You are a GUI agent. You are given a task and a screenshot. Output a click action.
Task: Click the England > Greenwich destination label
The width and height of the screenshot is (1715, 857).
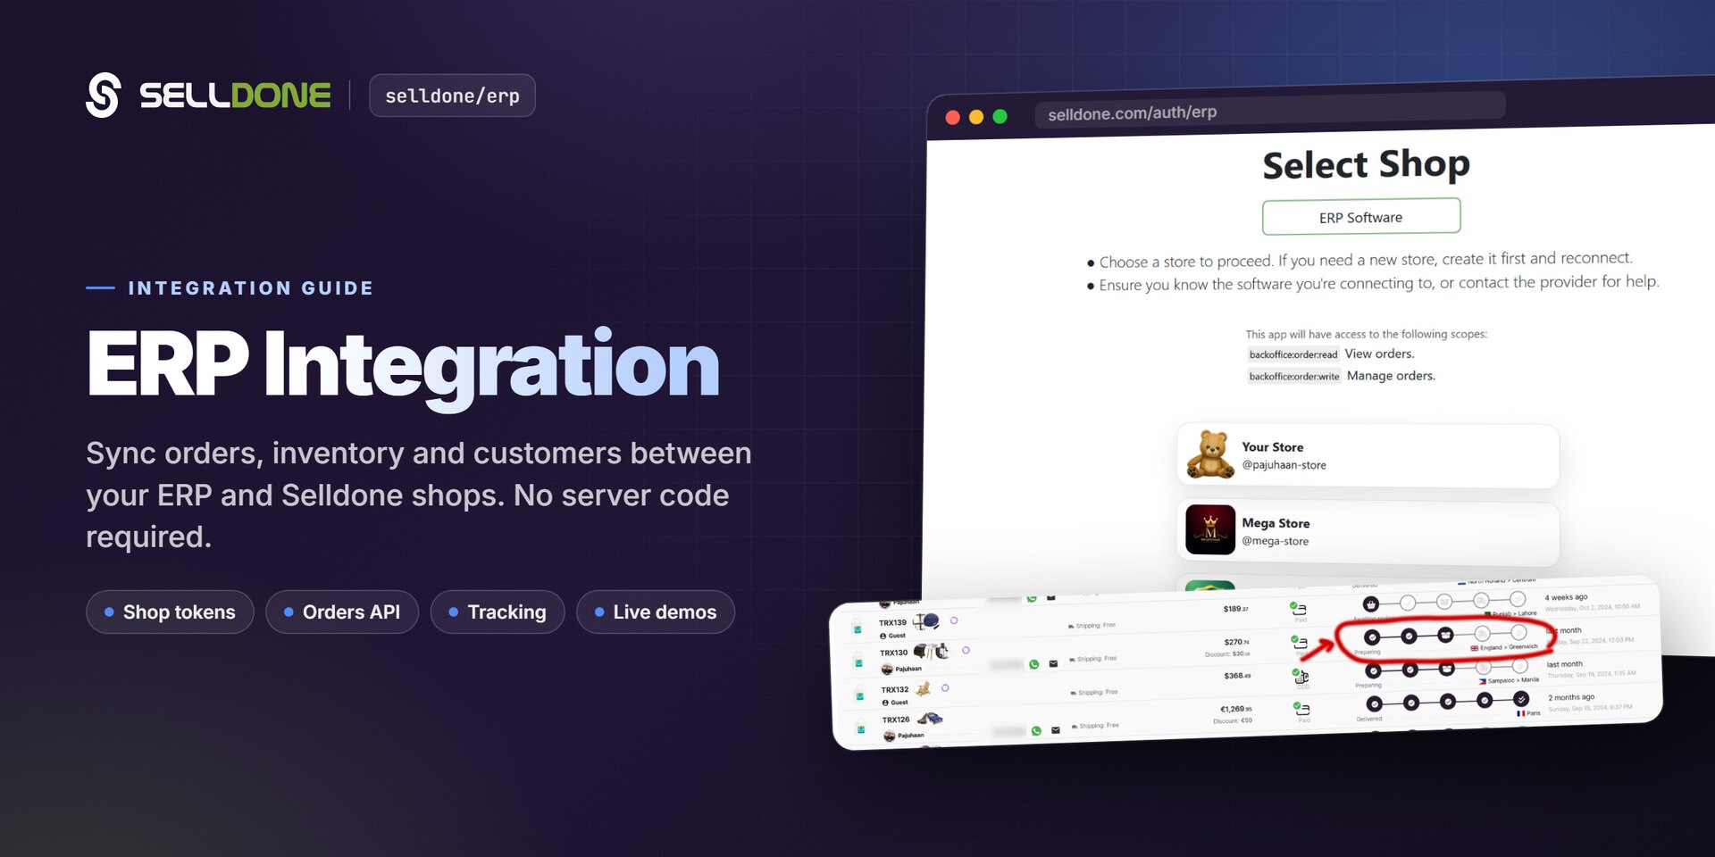(x=1505, y=647)
